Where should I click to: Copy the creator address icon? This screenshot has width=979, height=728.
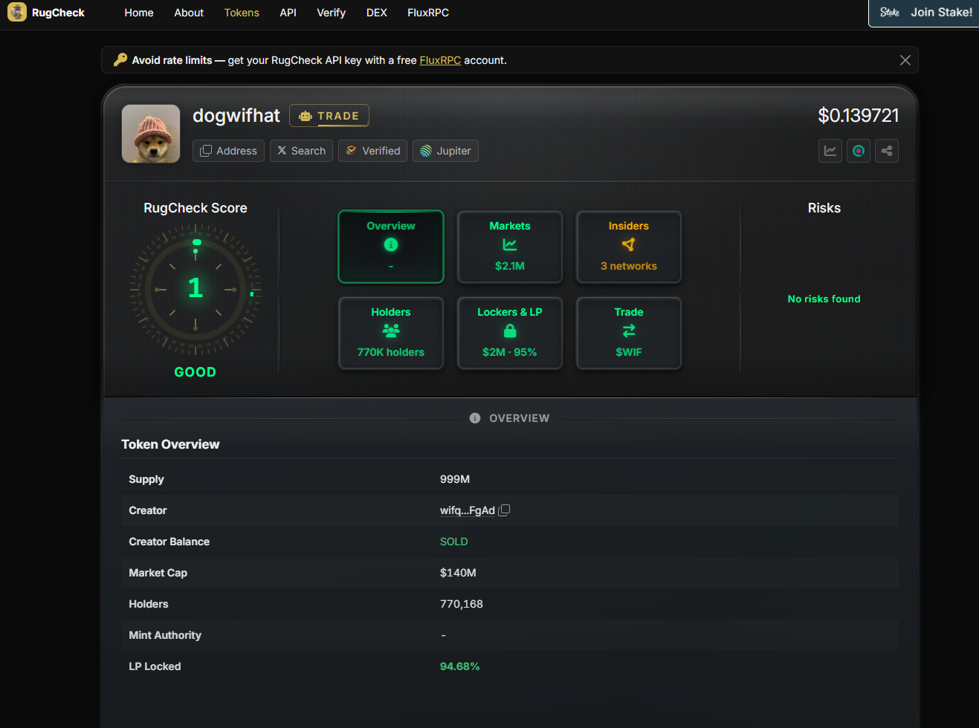[x=504, y=510]
